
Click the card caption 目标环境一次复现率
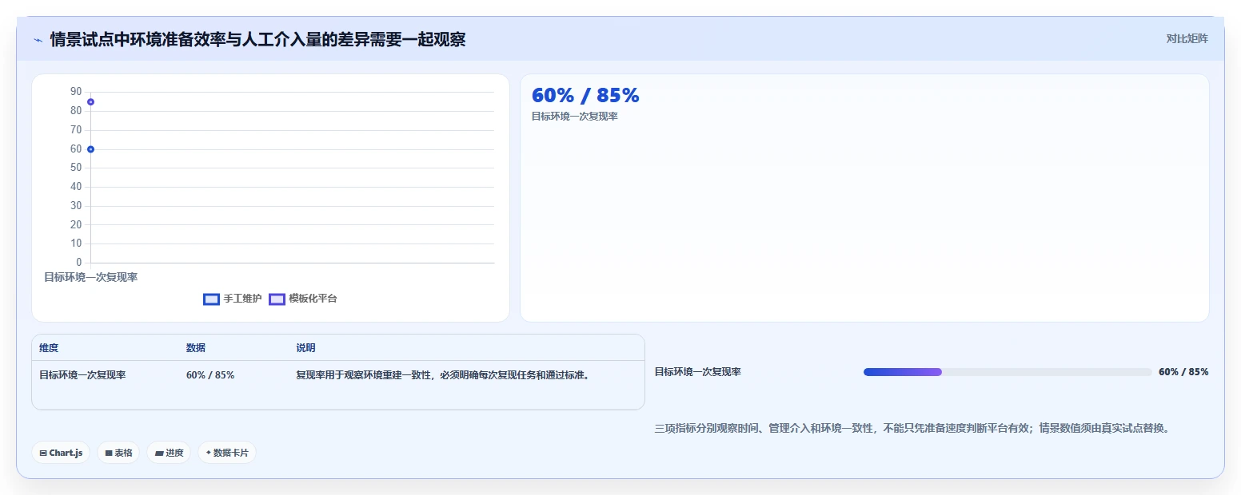tap(575, 117)
